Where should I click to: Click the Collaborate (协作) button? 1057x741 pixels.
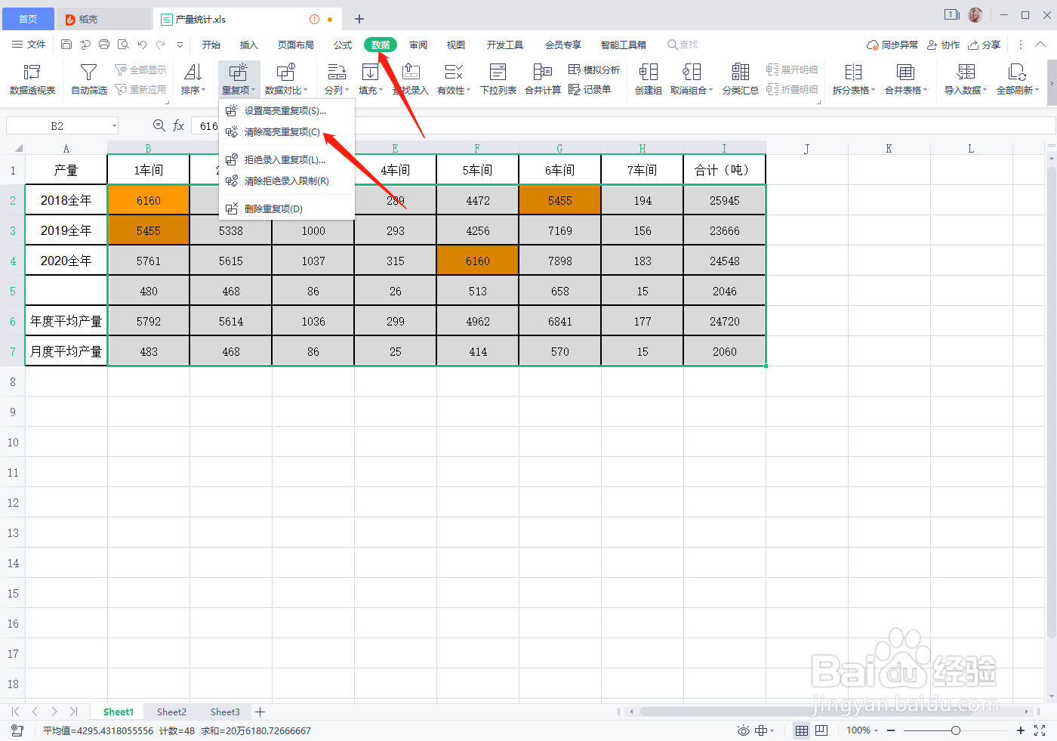click(x=944, y=45)
